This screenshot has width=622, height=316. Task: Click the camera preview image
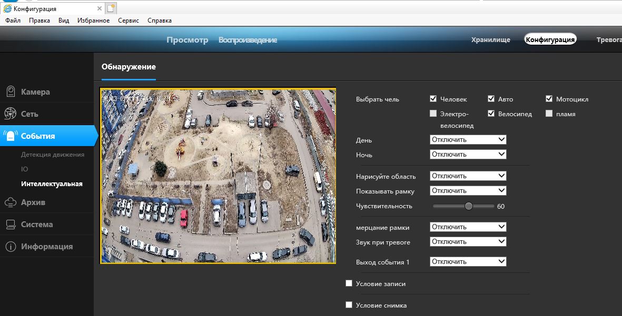(x=218, y=176)
